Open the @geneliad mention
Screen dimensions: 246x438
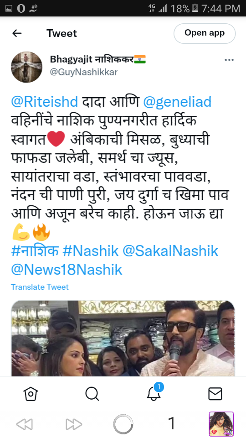coord(177,102)
